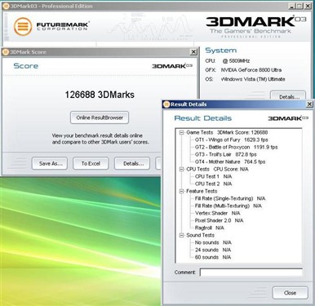Click the NVIDIA GeForce 8800 Ultra text
This screenshot has height=306, width=315.
click(251, 70)
